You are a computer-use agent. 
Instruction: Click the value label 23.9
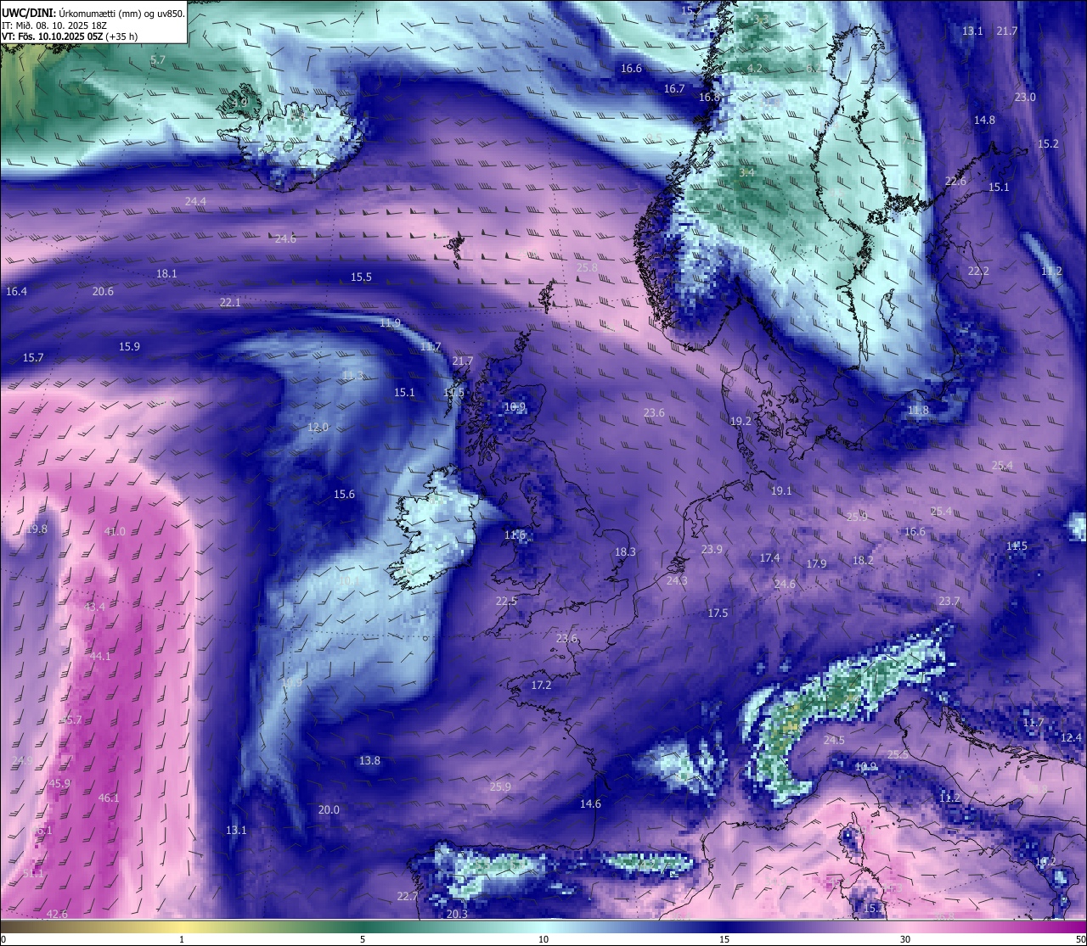[x=712, y=549]
